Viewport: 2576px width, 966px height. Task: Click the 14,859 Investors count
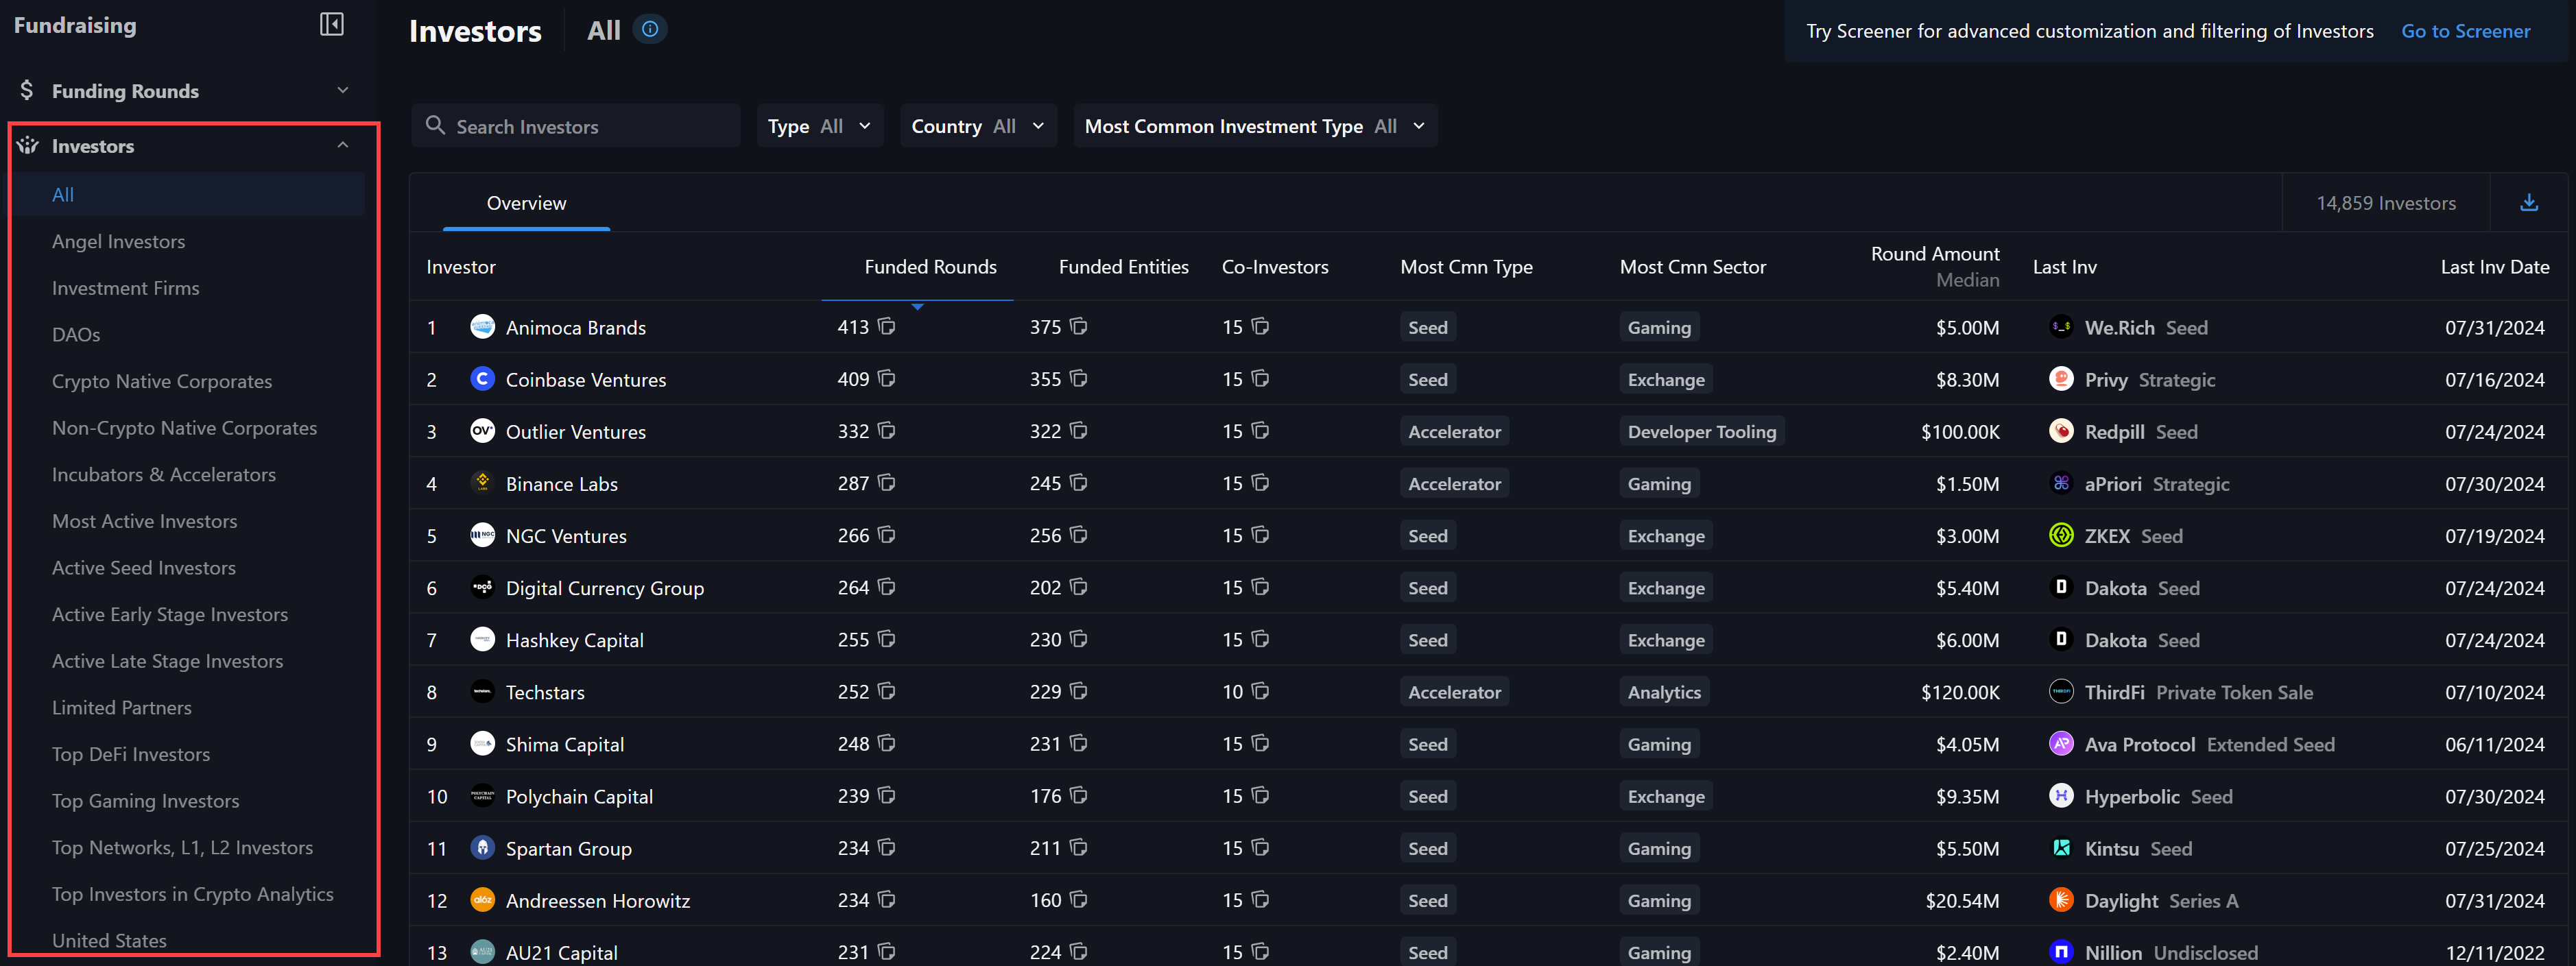click(x=2386, y=203)
